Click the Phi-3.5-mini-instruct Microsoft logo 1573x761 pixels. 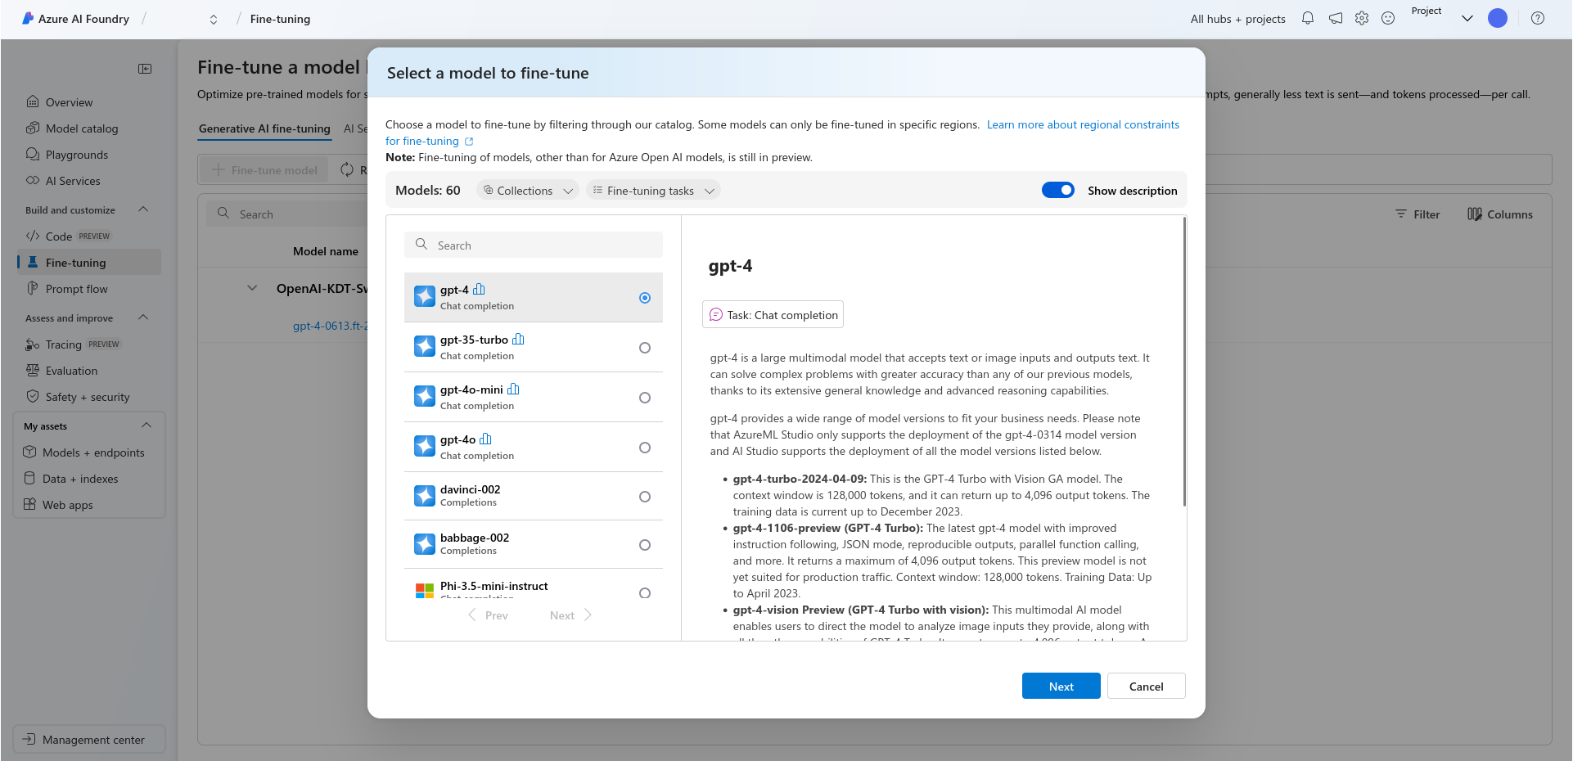coord(425,591)
